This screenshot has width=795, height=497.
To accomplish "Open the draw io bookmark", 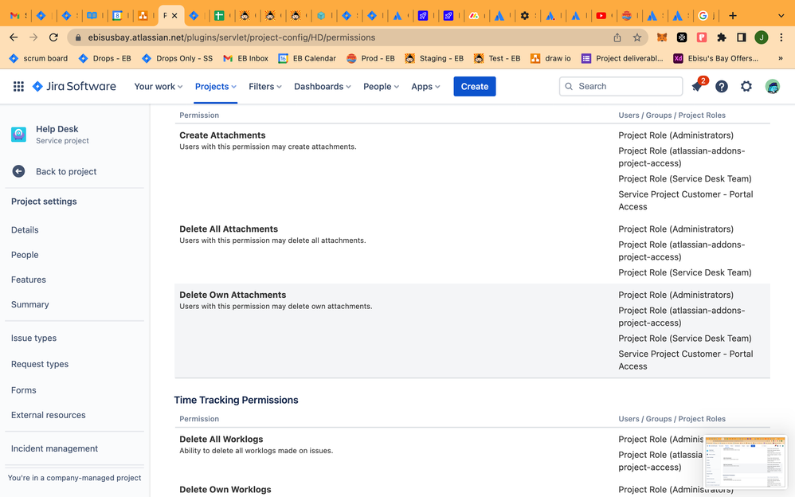I will (550, 58).
